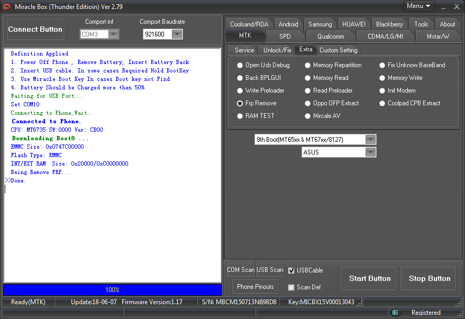This screenshot has width=465, height=319.
Task: Click the "Being Remove FRP..." log line
Action: point(40,172)
